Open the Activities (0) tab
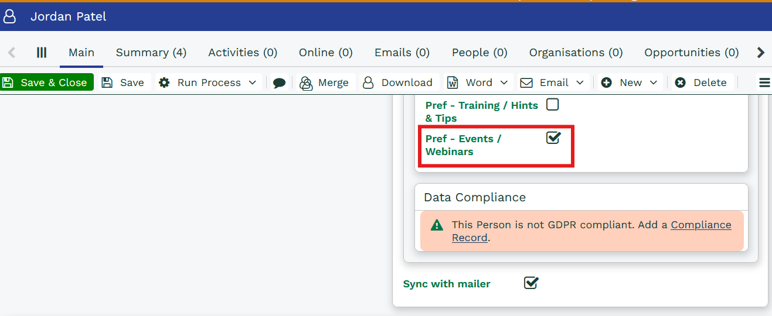 click(243, 53)
